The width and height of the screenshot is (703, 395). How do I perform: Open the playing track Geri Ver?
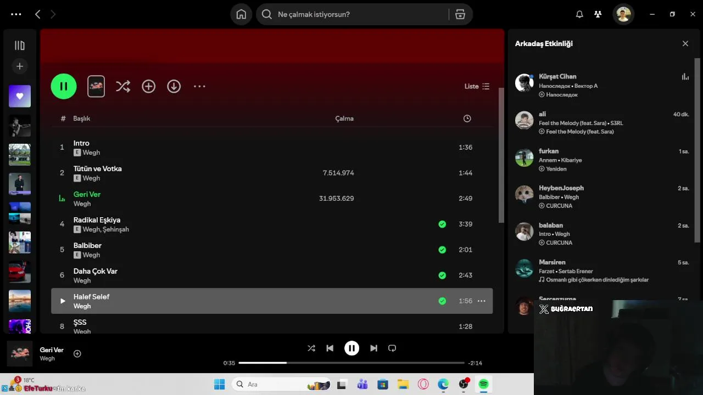pos(87,194)
